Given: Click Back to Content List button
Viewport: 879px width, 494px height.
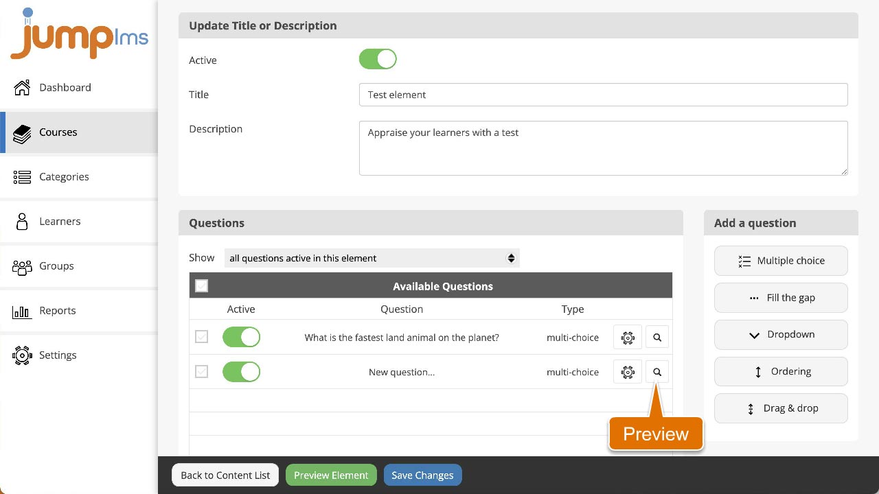Looking at the screenshot, I should [x=225, y=475].
